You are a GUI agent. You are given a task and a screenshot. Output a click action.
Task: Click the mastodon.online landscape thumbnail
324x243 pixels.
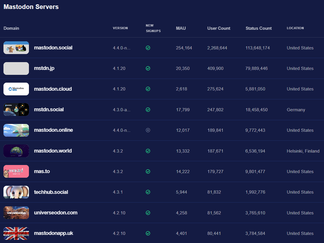[x=16, y=130]
